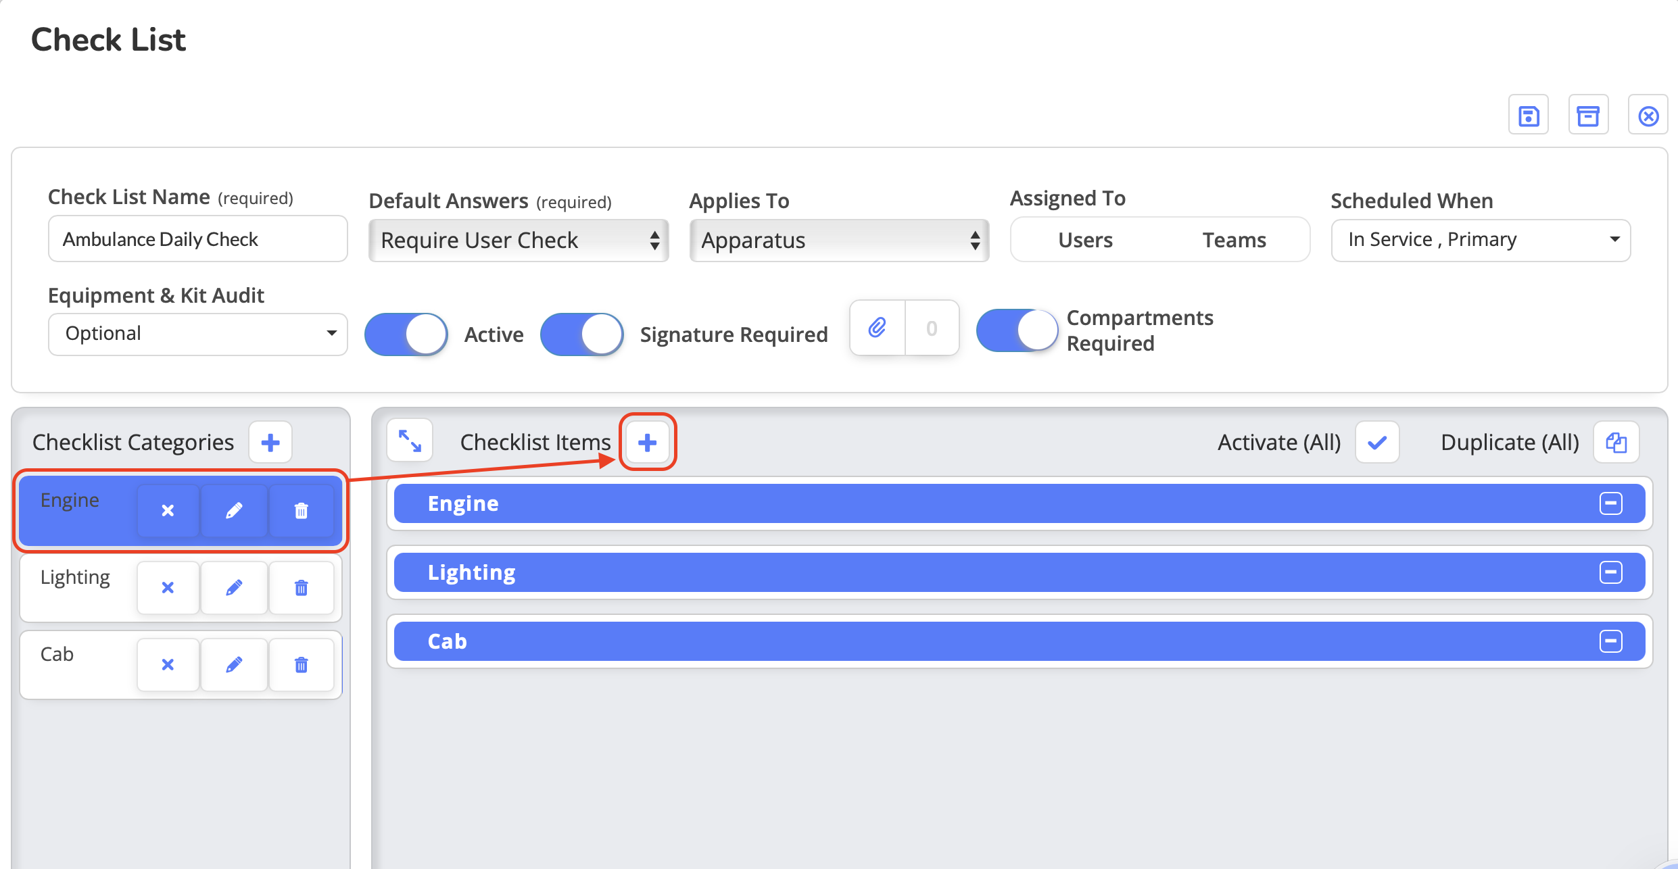Open the Scheduled When dropdown

point(1481,239)
